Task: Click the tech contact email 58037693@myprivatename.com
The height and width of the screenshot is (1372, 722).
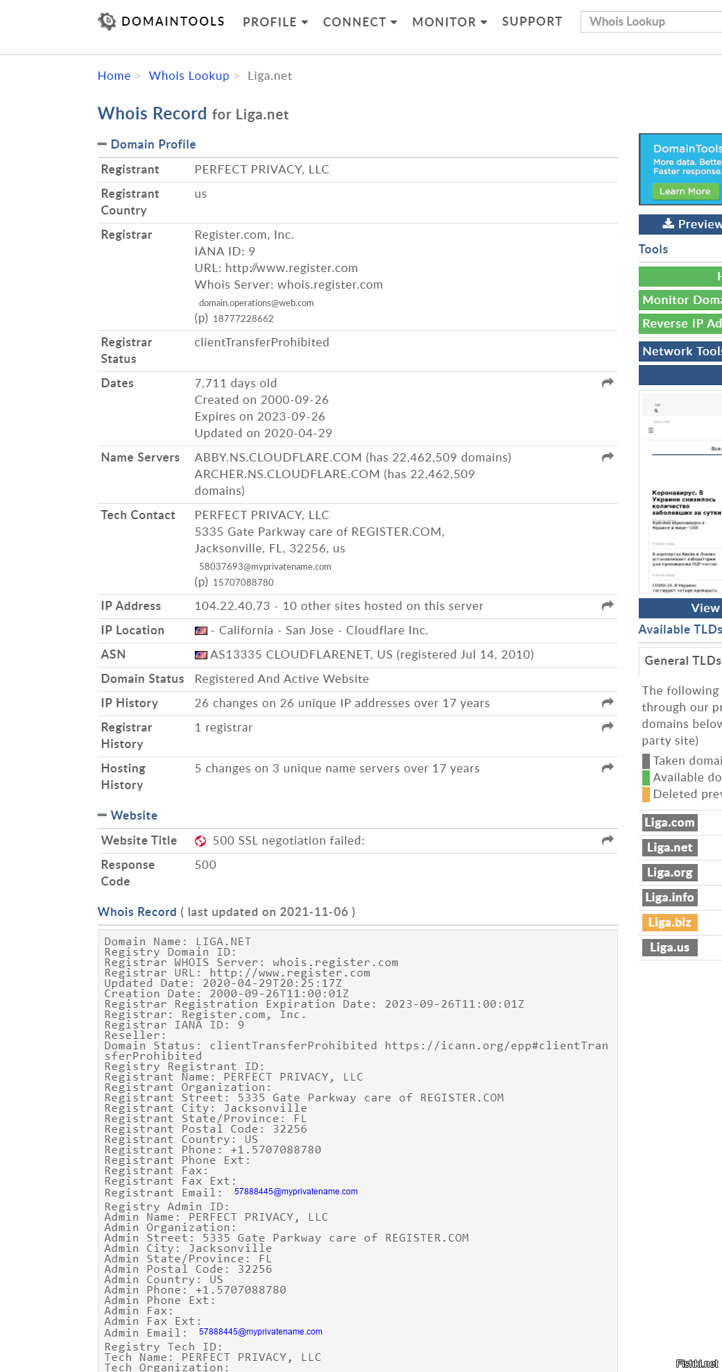Action: [x=265, y=567]
